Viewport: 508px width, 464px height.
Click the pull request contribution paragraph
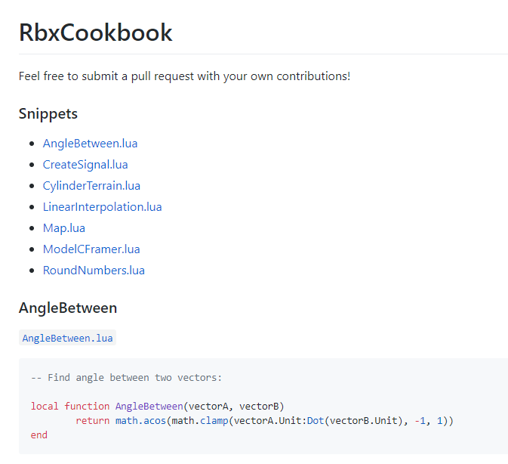coord(184,76)
